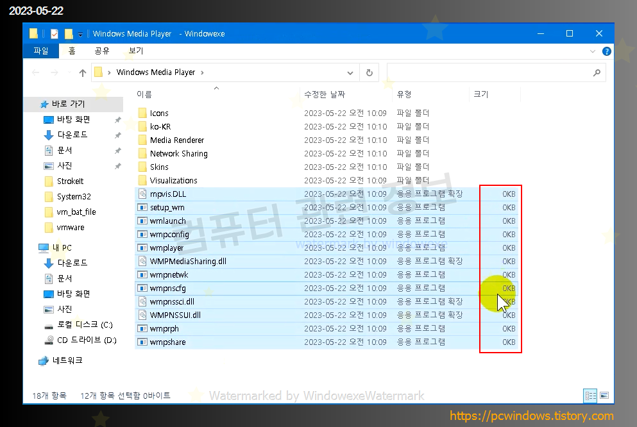Click the new folder quick access icon
This screenshot has height=427, width=637.
[x=69, y=34]
